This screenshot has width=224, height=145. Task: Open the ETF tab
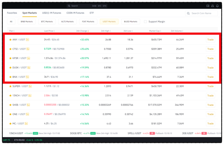[92, 13]
